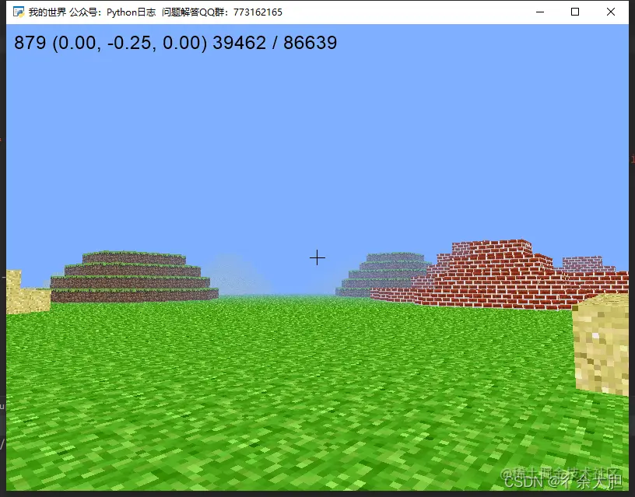This screenshot has width=635, height=497.
Task: Click the distant grass hill behind bricks
Action: 383,274
